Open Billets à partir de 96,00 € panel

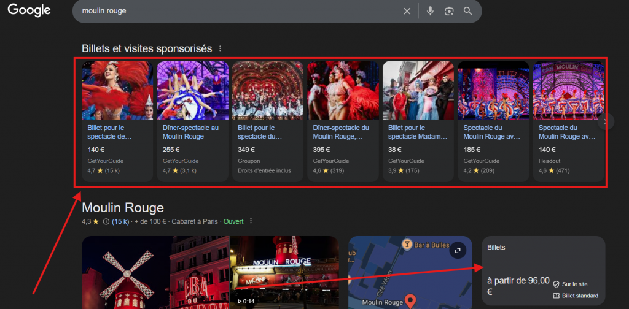[x=543, y=270]
